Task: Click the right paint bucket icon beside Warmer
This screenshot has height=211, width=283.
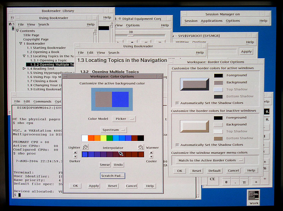Action: pos(140,147)
